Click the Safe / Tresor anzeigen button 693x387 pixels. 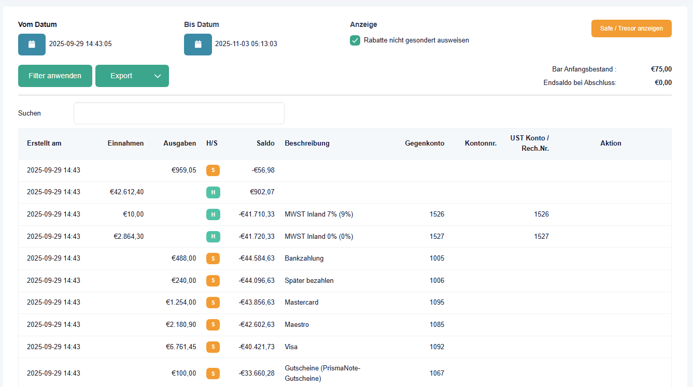[631, 28]
